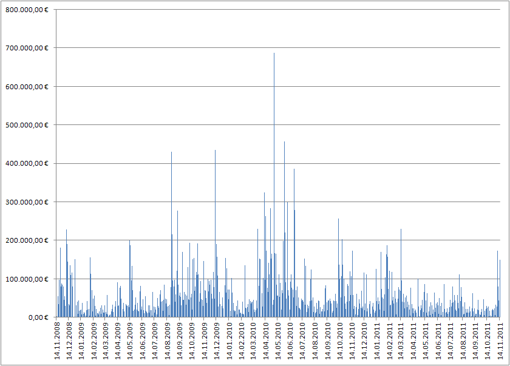Select the 100.000,00 € axis label
This screenshot has height=366, width=510.
(27, 279)
